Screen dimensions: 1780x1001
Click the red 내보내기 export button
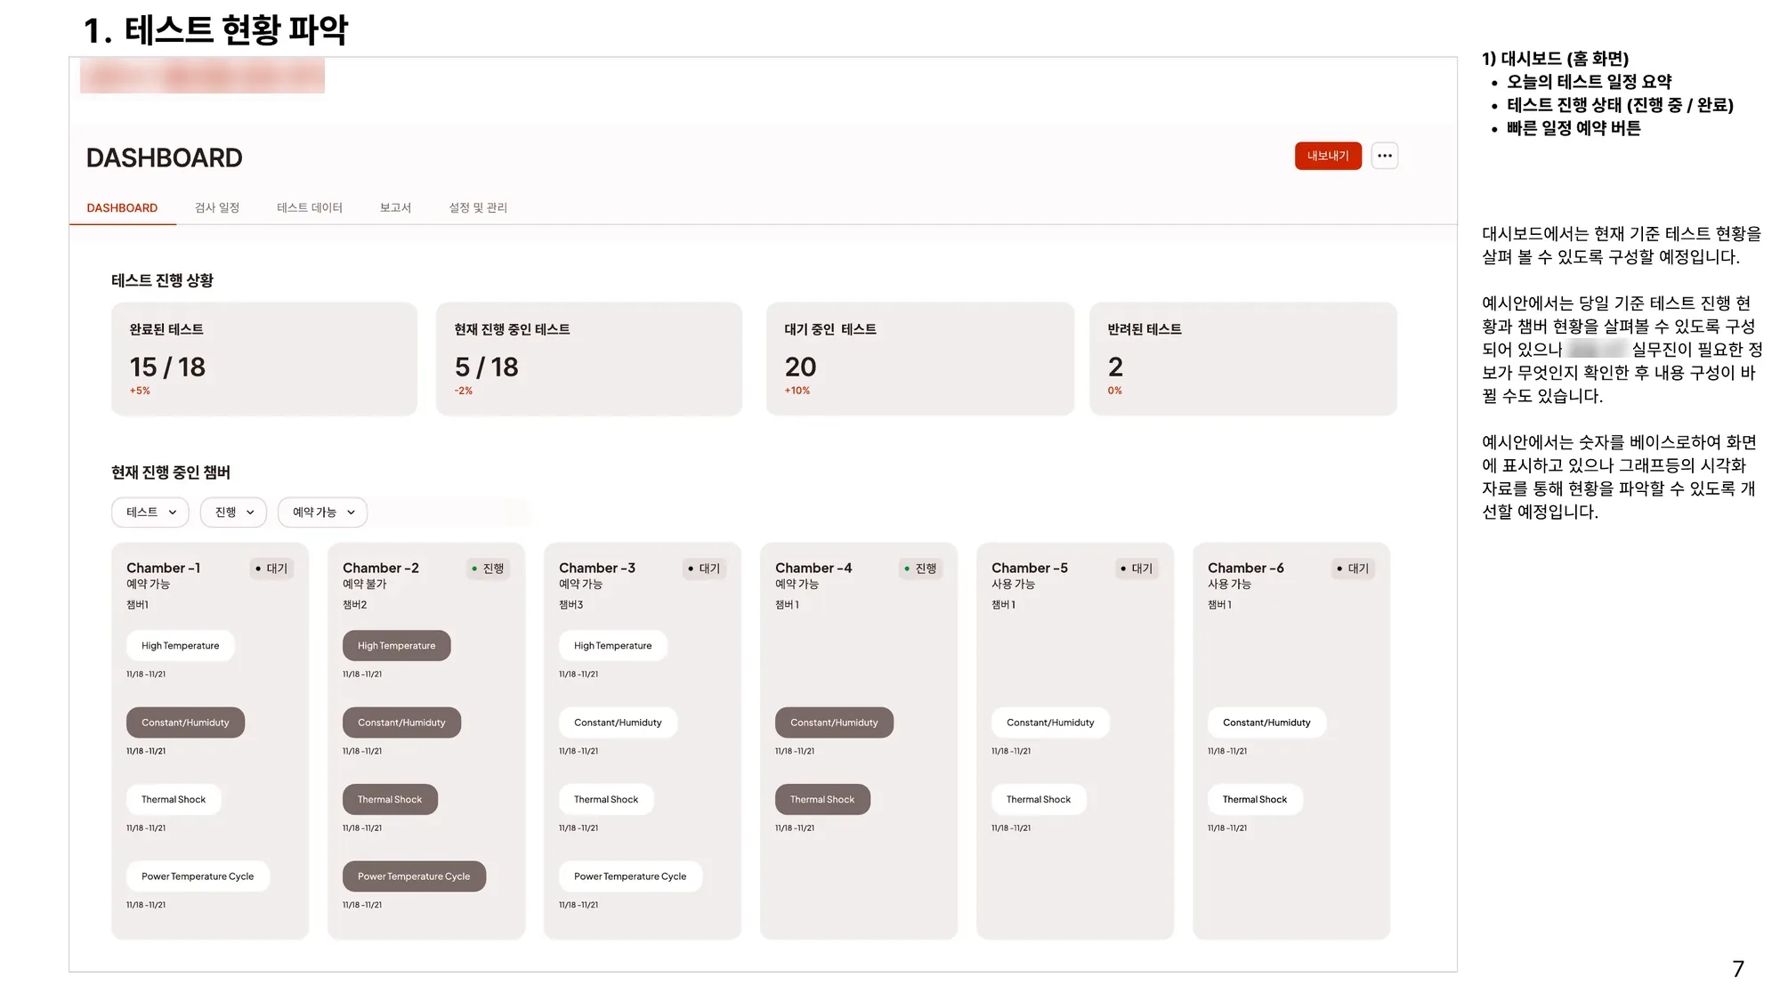click(x=1328, y=156)
